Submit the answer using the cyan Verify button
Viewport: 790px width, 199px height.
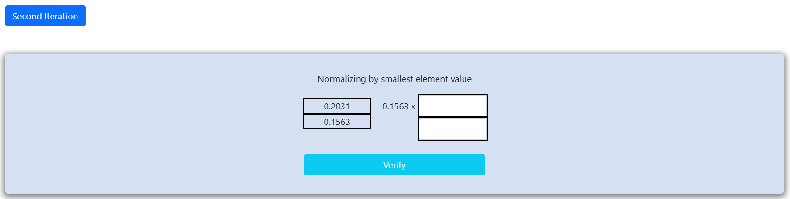click(x=394, y=165)
